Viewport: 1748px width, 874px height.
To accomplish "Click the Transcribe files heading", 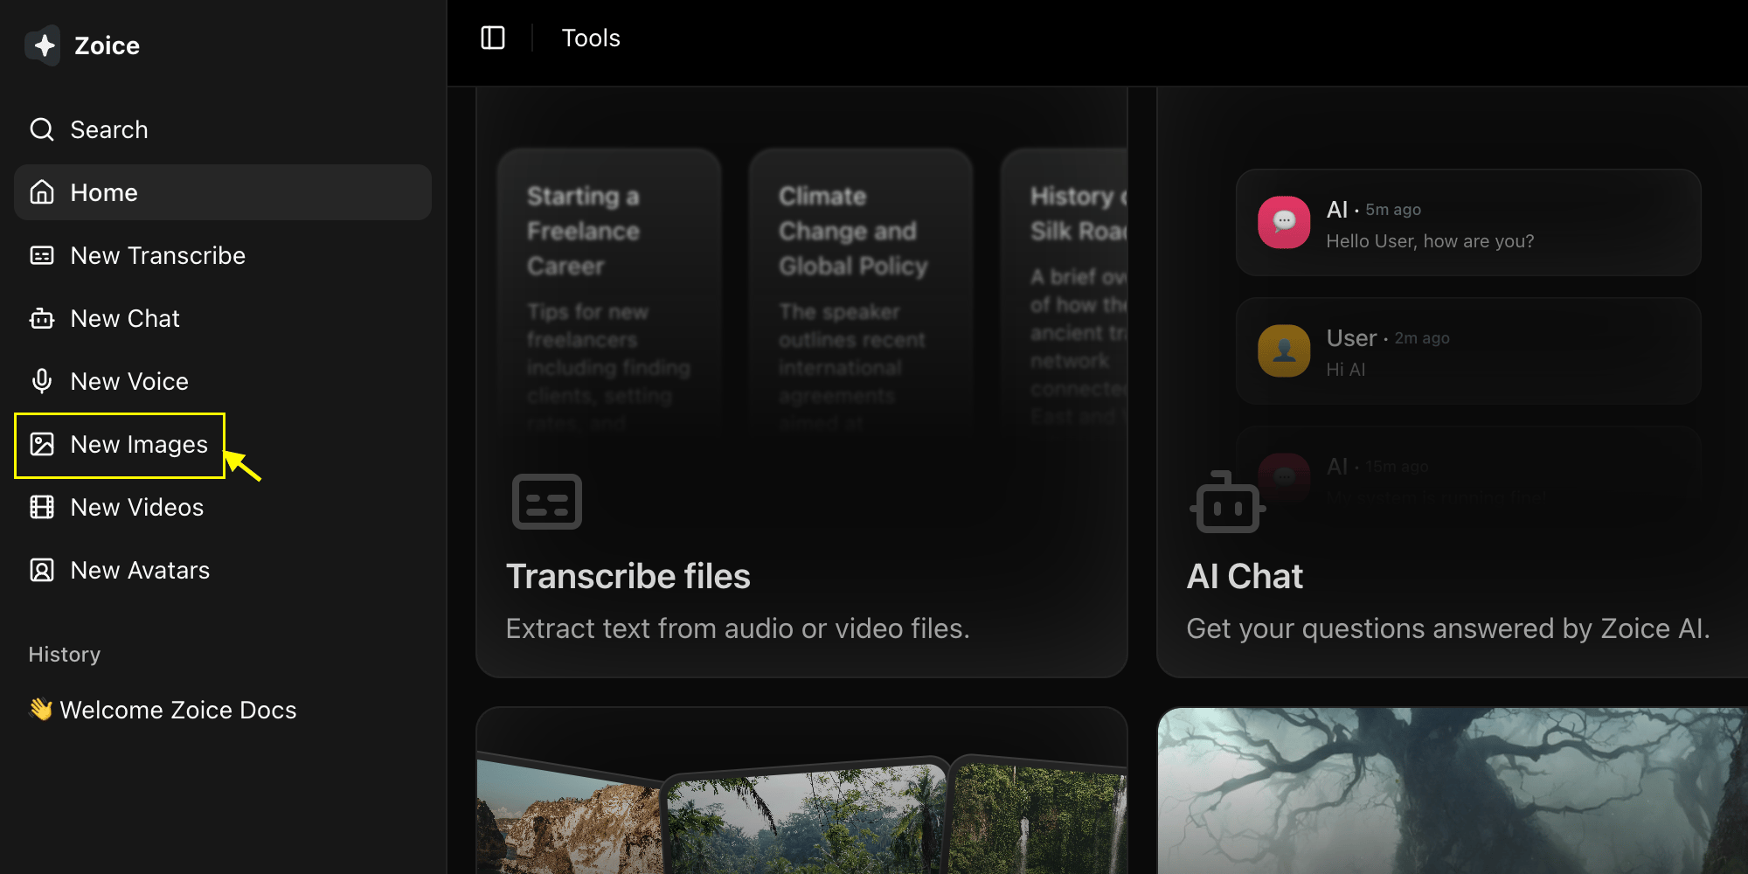I will coord(628,576).
